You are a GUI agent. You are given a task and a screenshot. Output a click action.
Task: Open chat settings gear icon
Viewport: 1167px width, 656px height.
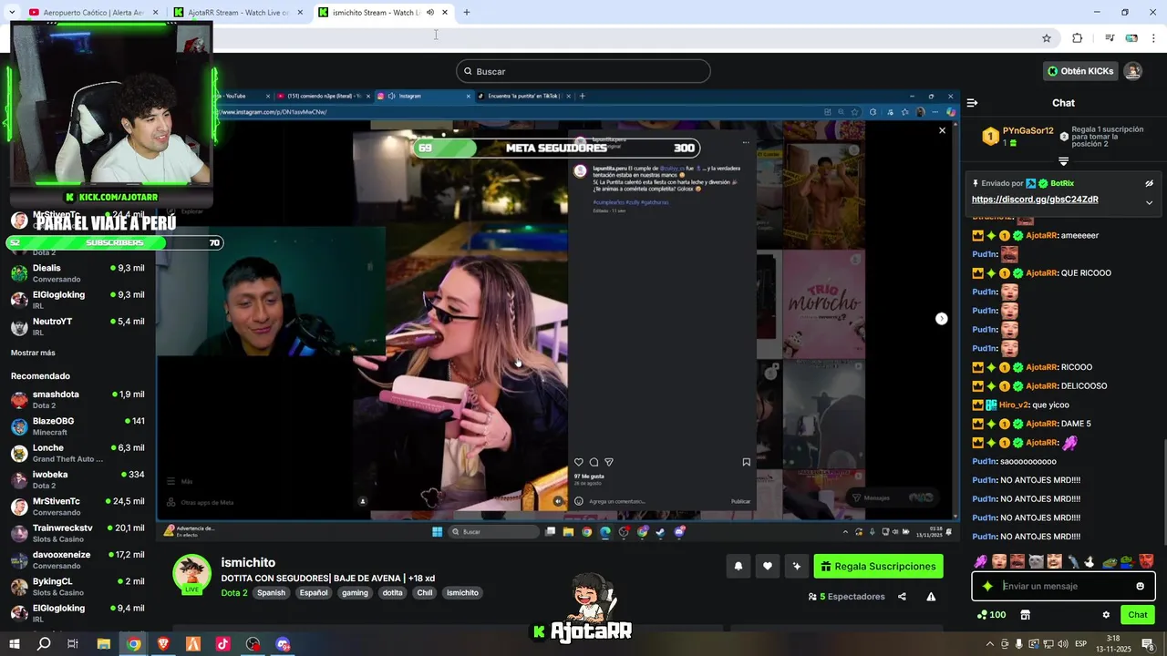point(1106,615)
